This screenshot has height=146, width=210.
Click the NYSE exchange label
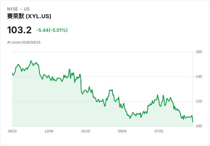[13, 9]
